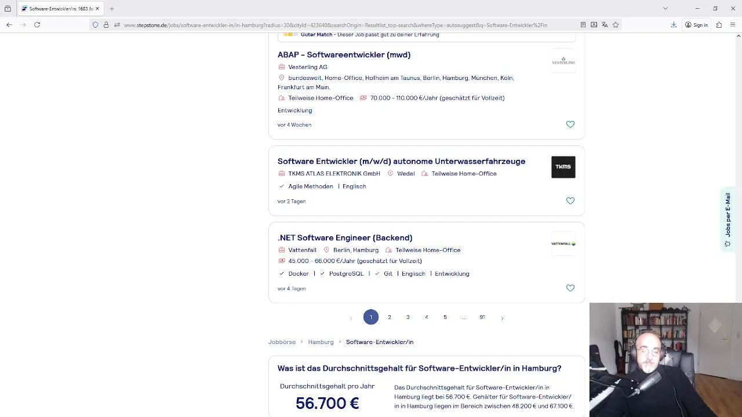Click the Git skill tag

click(388, 274)
